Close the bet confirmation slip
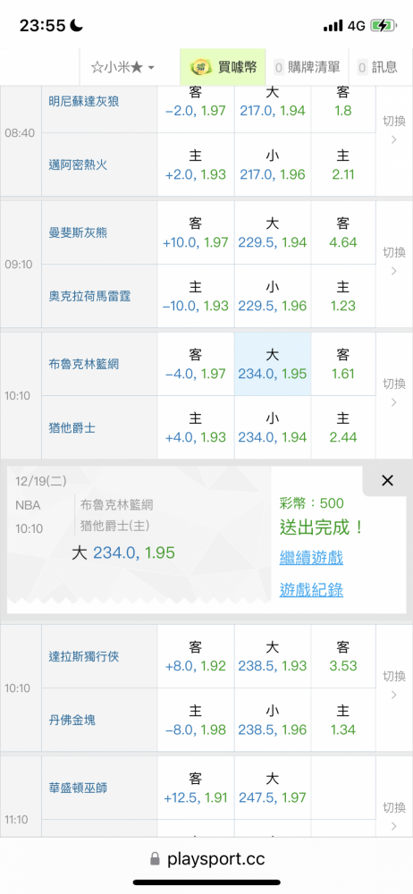413x894 pixels. 387,481
